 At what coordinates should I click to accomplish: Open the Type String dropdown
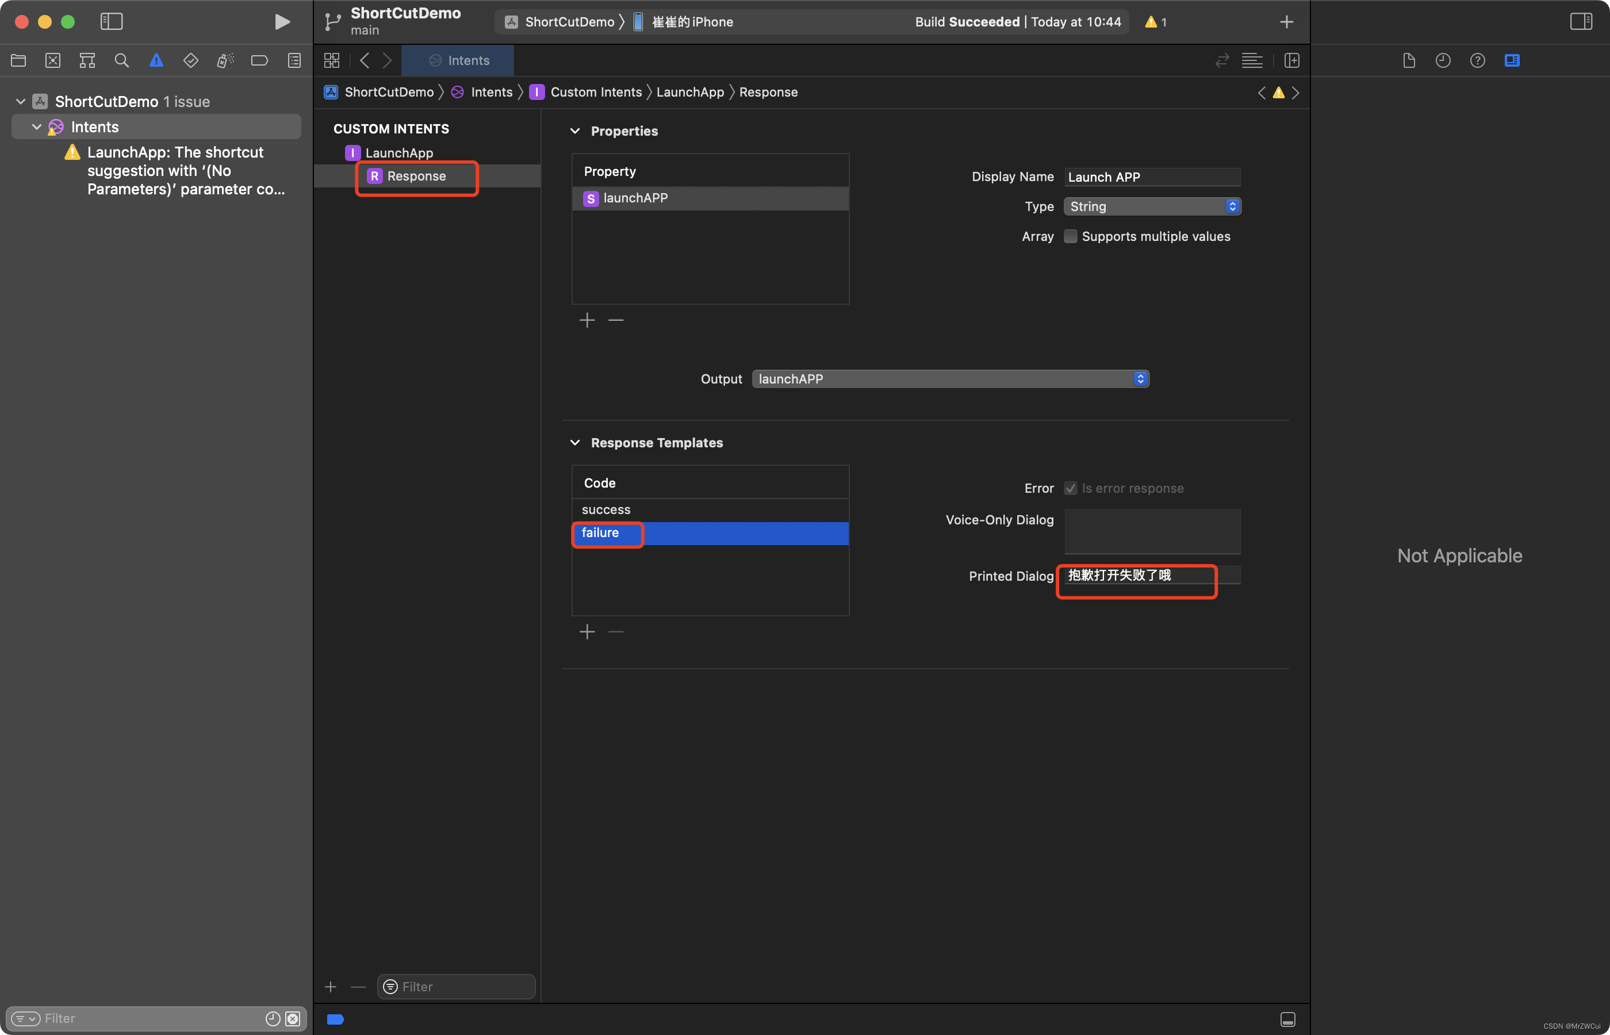click(x=1152, y=206)
